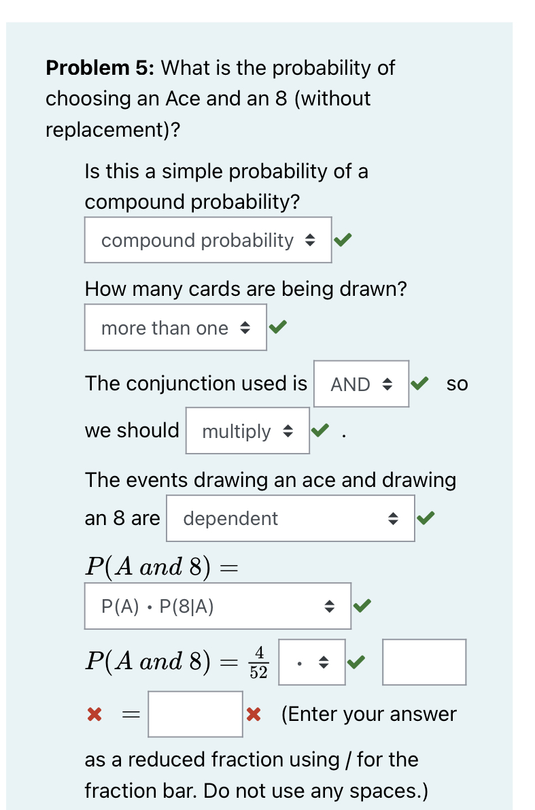
Task: Open the P(A)·P(8|A) formula dropdown
Action: pos(218,605)
